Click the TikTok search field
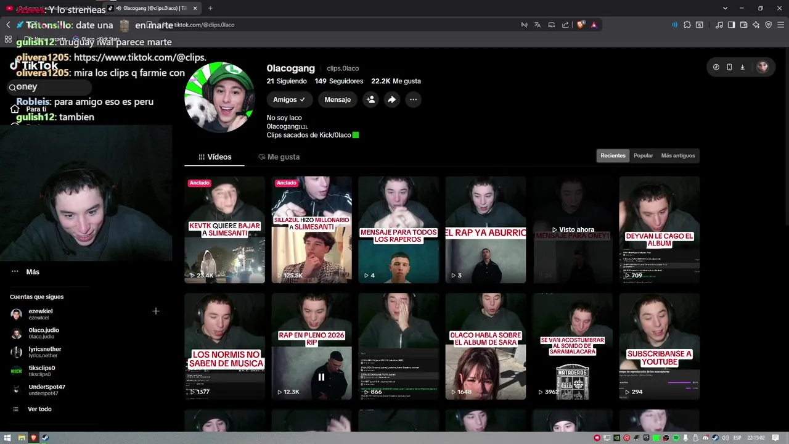The image size is (789, 444). [49, 87]
